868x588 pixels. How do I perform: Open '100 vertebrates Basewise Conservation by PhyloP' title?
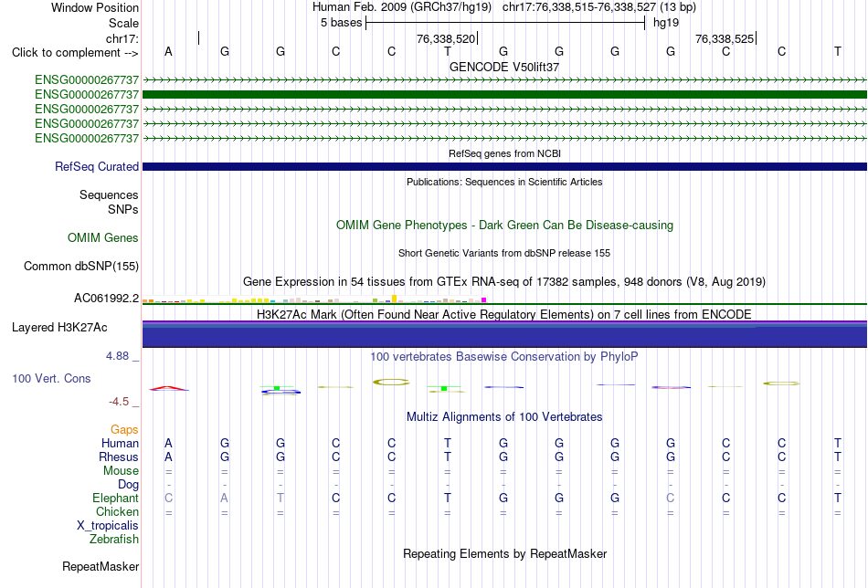tap(504, 357)
